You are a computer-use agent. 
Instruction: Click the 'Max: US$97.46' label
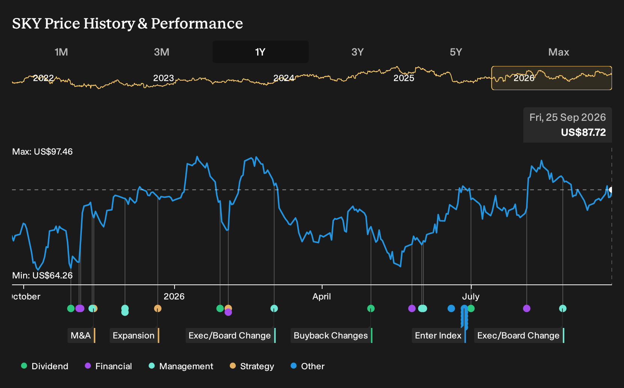pos(42,152)
